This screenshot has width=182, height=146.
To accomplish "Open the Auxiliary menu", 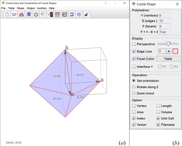I will tap(42, 8).
